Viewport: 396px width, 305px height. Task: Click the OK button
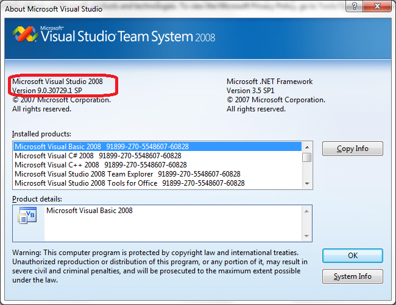[353, 256]
